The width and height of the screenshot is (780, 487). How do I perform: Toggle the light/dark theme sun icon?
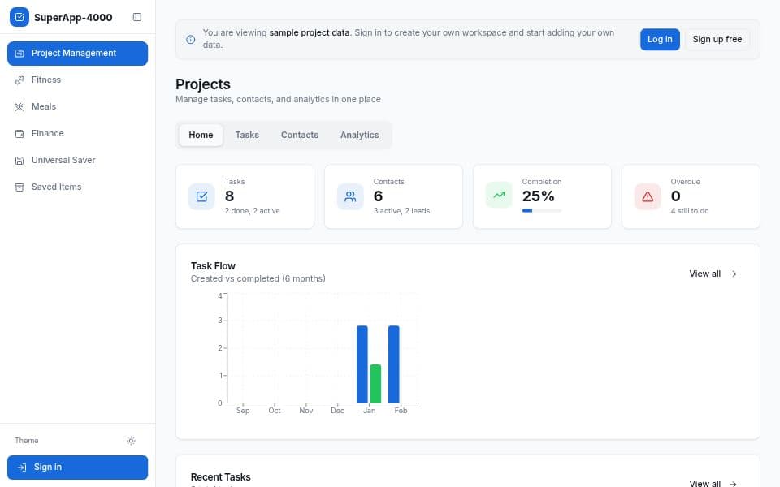[x=131, y=441]
